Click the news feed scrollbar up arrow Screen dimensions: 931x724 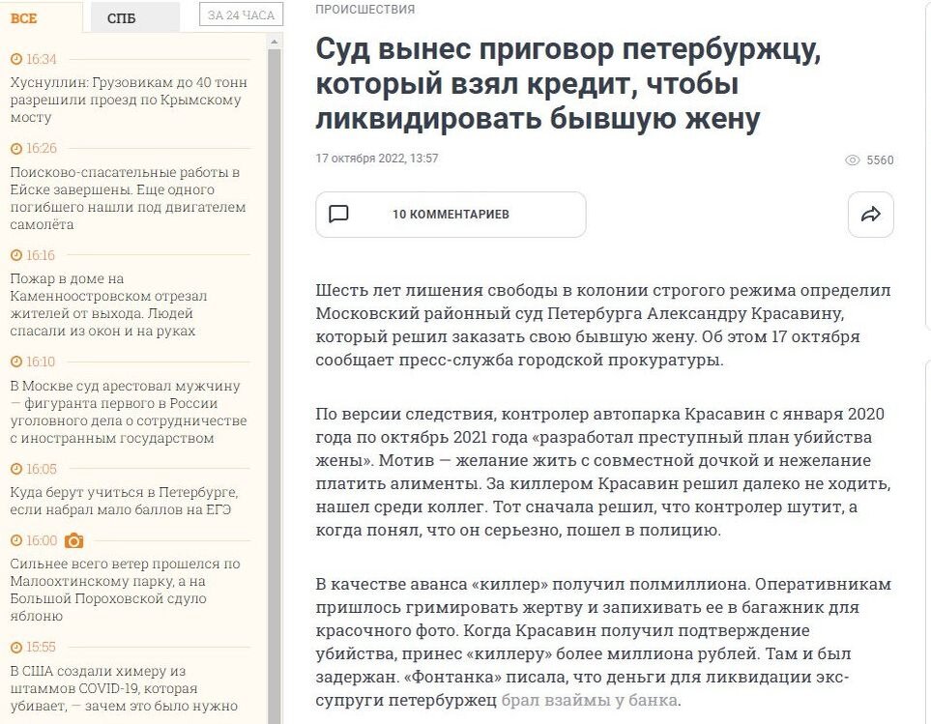(x=274, y=42)
